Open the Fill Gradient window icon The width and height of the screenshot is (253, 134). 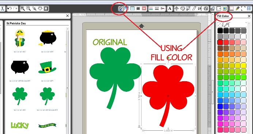pyautogui.click(x=126, y=8)
